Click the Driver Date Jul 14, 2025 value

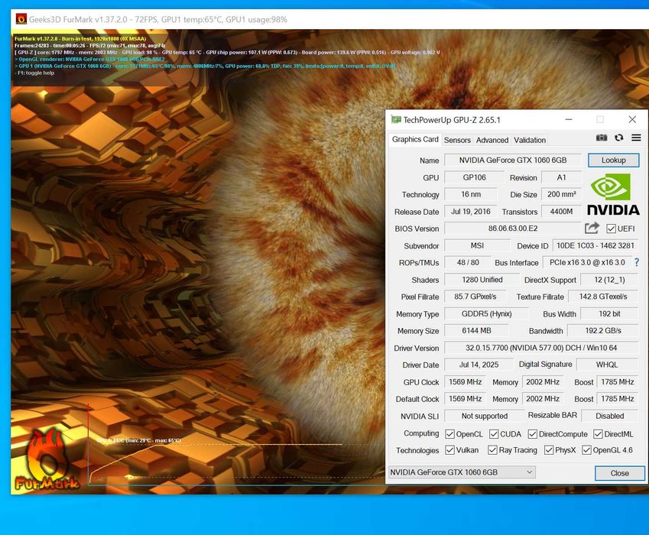pos(479,365)
